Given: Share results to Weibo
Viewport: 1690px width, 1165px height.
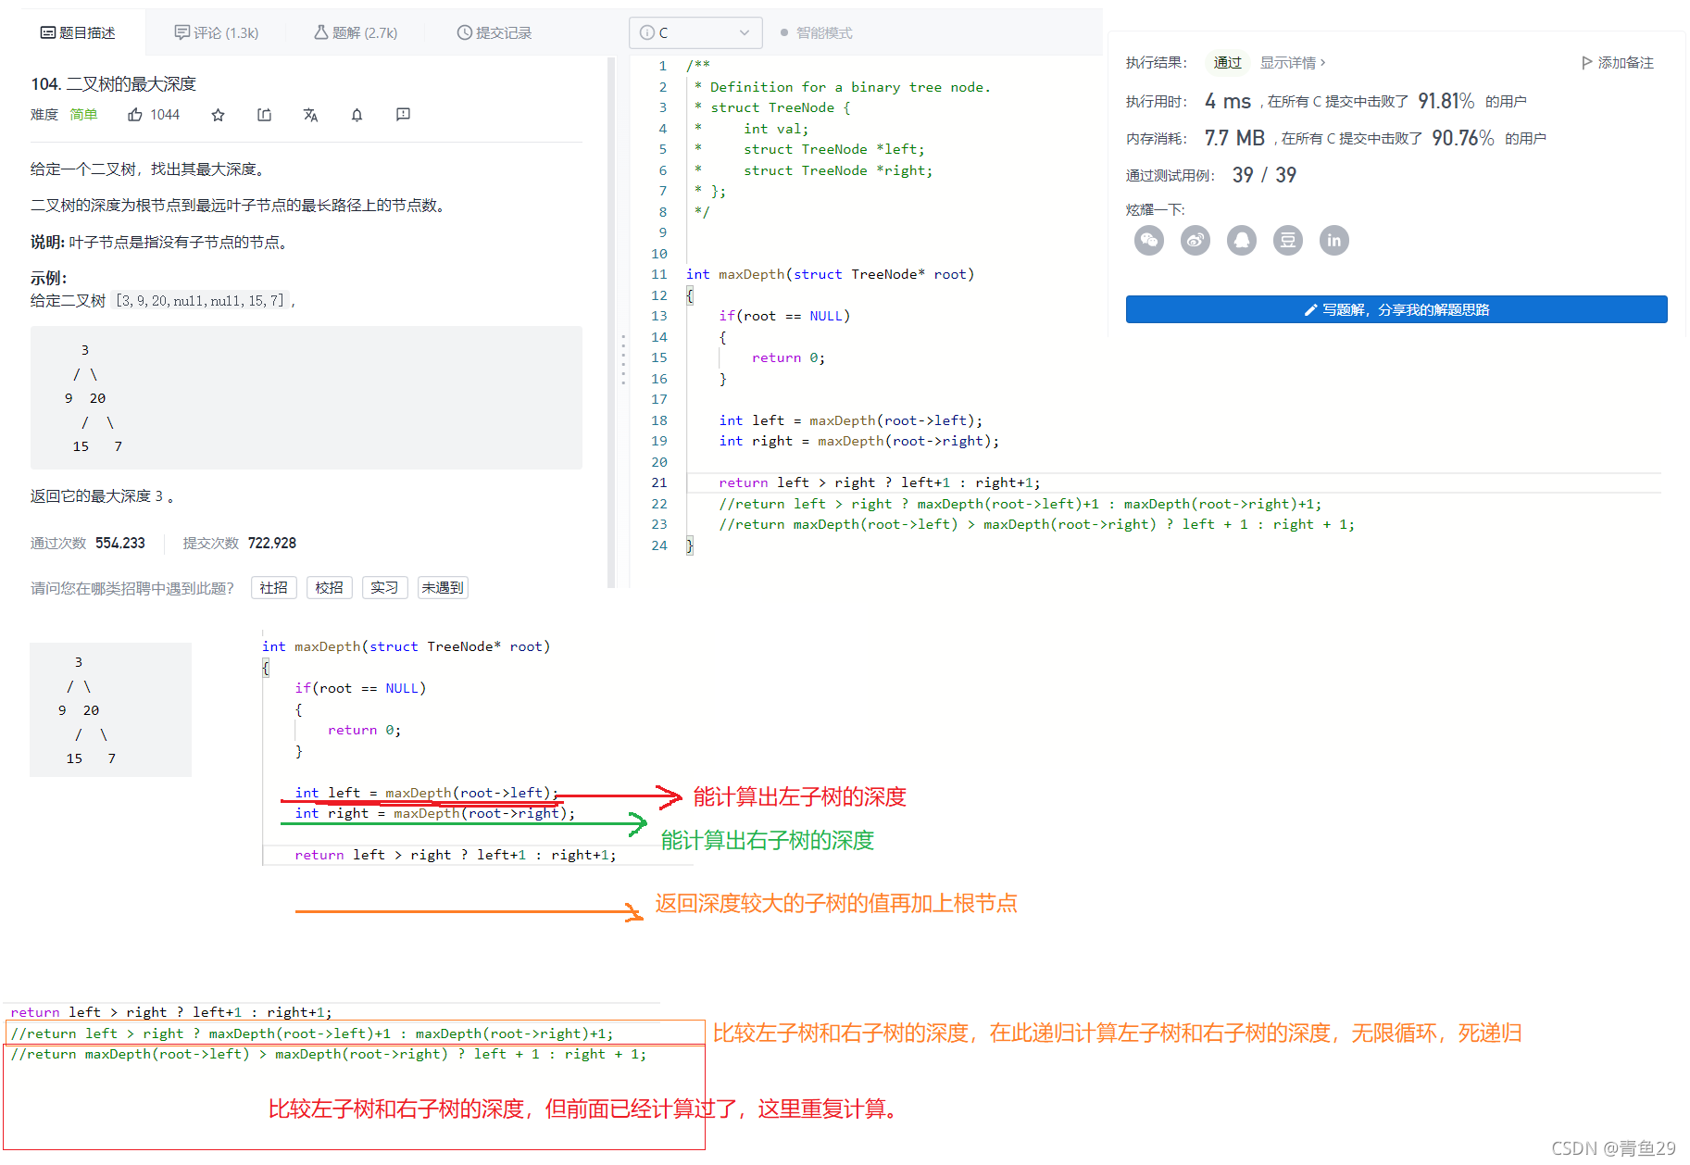Looking at the screenshot, I should tap(1195, 240).
